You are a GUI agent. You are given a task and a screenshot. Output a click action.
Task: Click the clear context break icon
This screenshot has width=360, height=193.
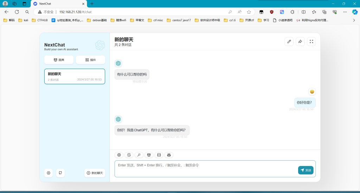(x=159, y=155)
